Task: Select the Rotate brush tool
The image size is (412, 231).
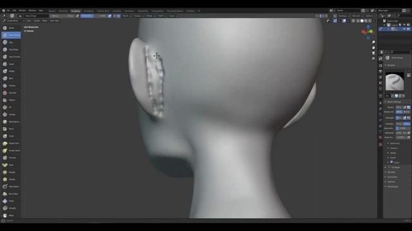Action: [x=11, y=180]
